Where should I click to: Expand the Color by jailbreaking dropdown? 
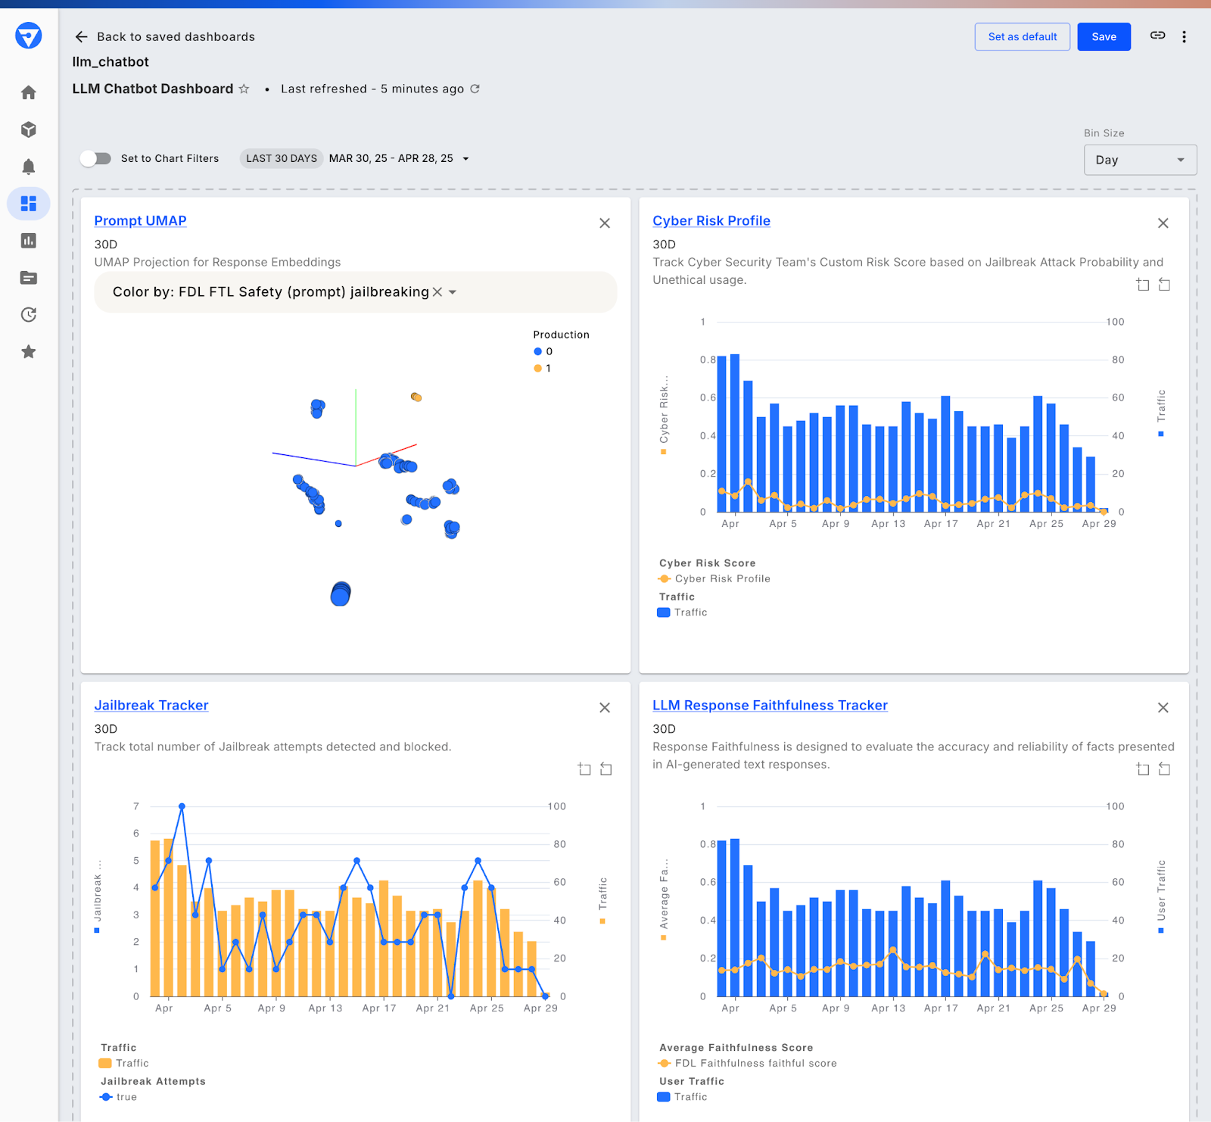[x=453, y=292]
